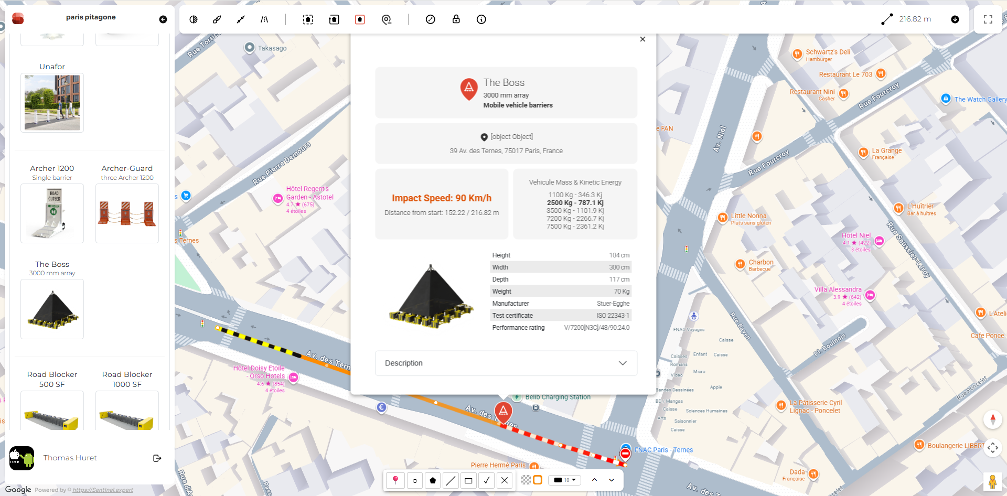Click the dashed-outline trash selection icon
1007x496 pixels.
tap(308, 19)
